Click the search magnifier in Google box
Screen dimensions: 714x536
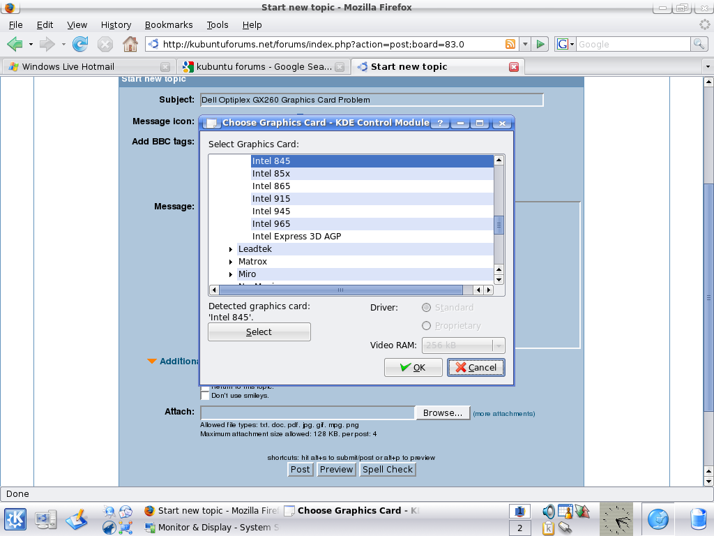tap(699, 44)
